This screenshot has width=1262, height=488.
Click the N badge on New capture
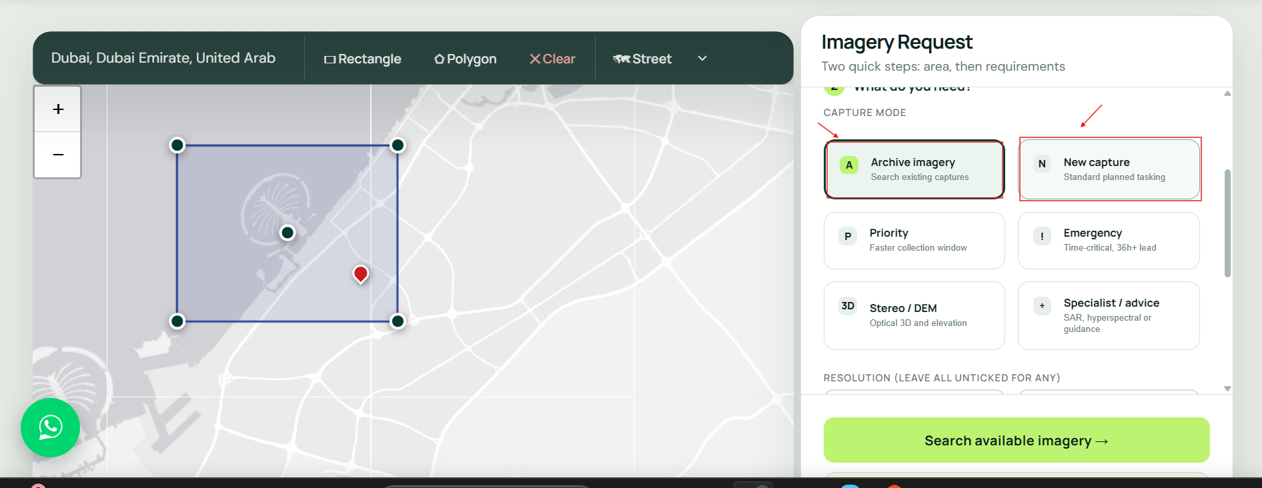[x=1042, y=164]
